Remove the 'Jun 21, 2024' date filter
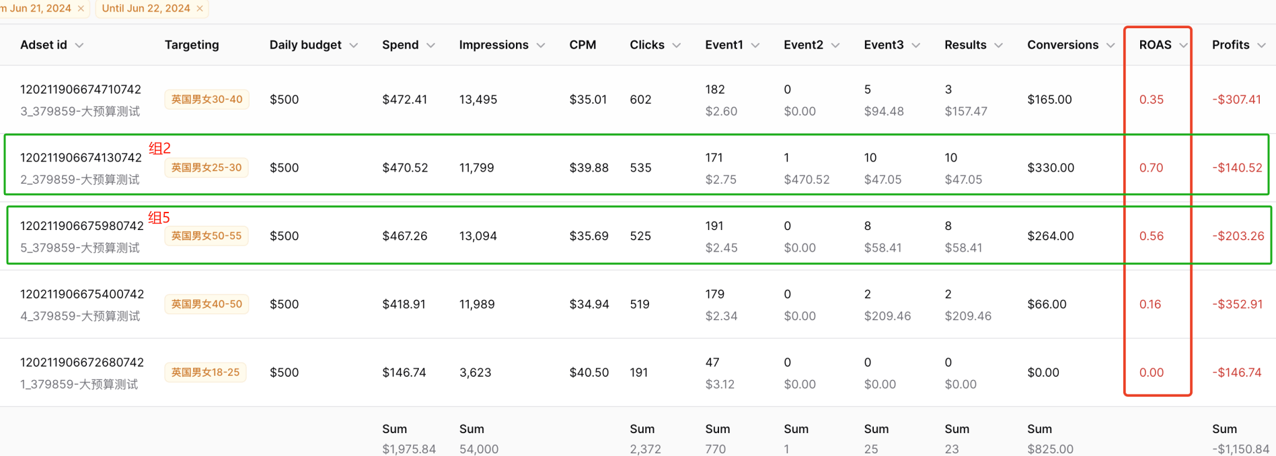Image resolution: width=1276 pixels, height=456 pixels. (81, 9)
